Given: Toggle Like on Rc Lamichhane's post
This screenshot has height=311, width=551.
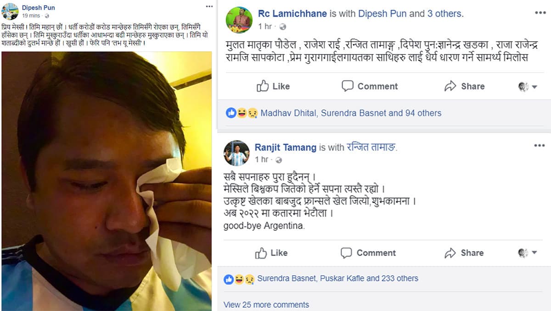Looking at the screenshot, I should click(x=274, y=86).
